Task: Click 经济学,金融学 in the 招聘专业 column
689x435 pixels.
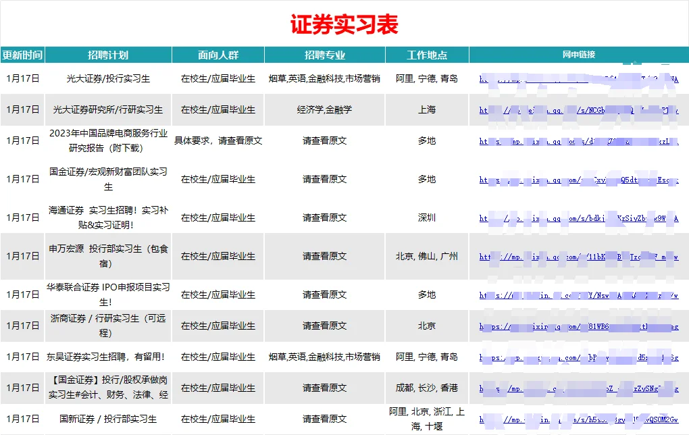Action: coord(325,109)
